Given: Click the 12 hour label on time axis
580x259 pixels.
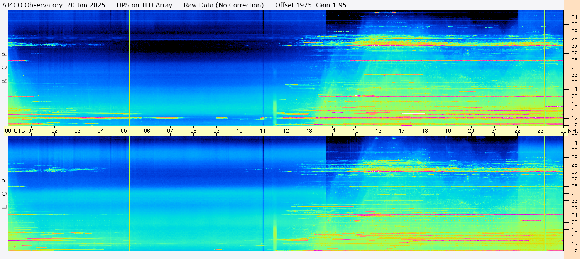Looking at the screenshot, I should (286, 131).
